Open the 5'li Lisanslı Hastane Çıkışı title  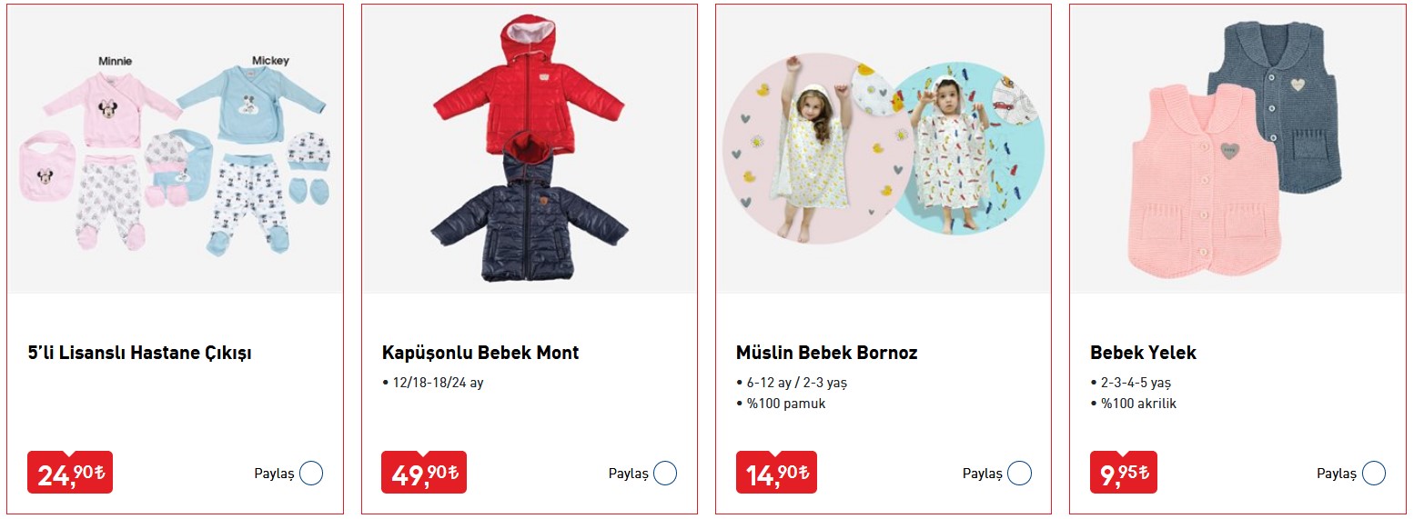point(139,353)
